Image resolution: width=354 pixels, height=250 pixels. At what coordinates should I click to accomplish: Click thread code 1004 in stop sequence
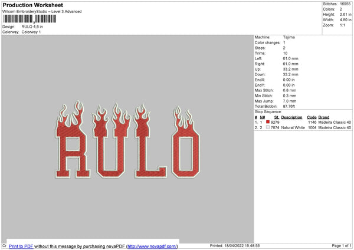point(312,128)
